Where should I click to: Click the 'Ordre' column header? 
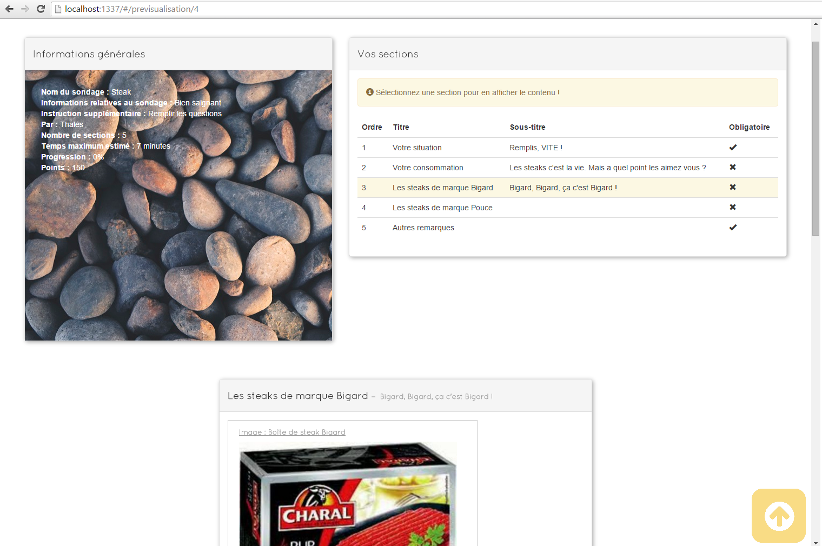click(x=372, y=127)
